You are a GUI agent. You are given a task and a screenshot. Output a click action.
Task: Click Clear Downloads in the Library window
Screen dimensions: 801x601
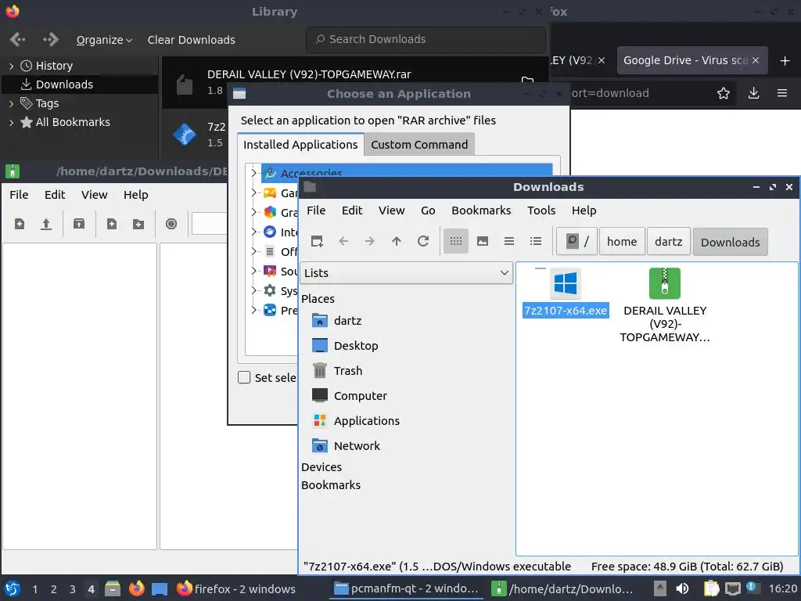click(191, 40)
